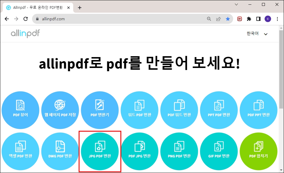
Task: Go back to previous page
Action: (7, 19)
